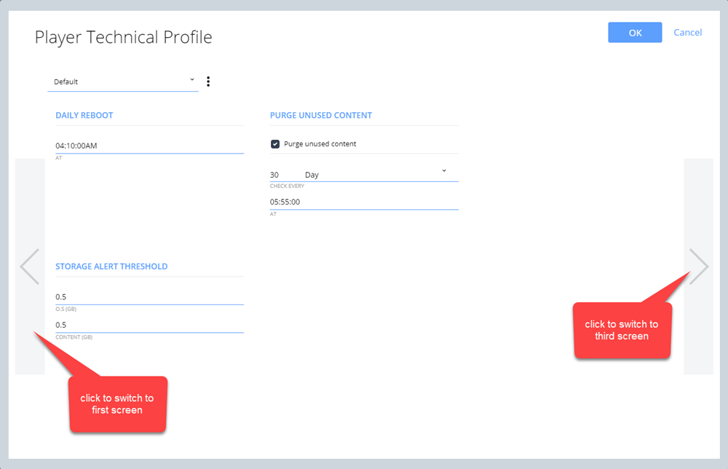Click the 'switch to first screen' callout
The image size is (728, 469).
[x=117, y=404]
